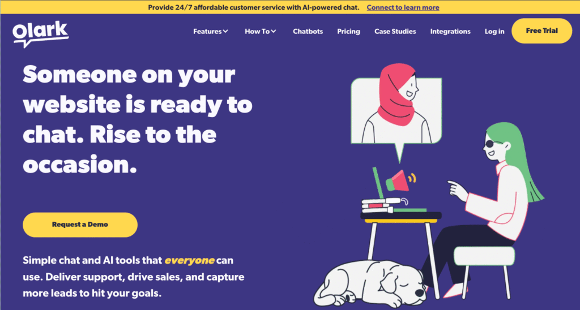Go to the Chatbots page

308,32
